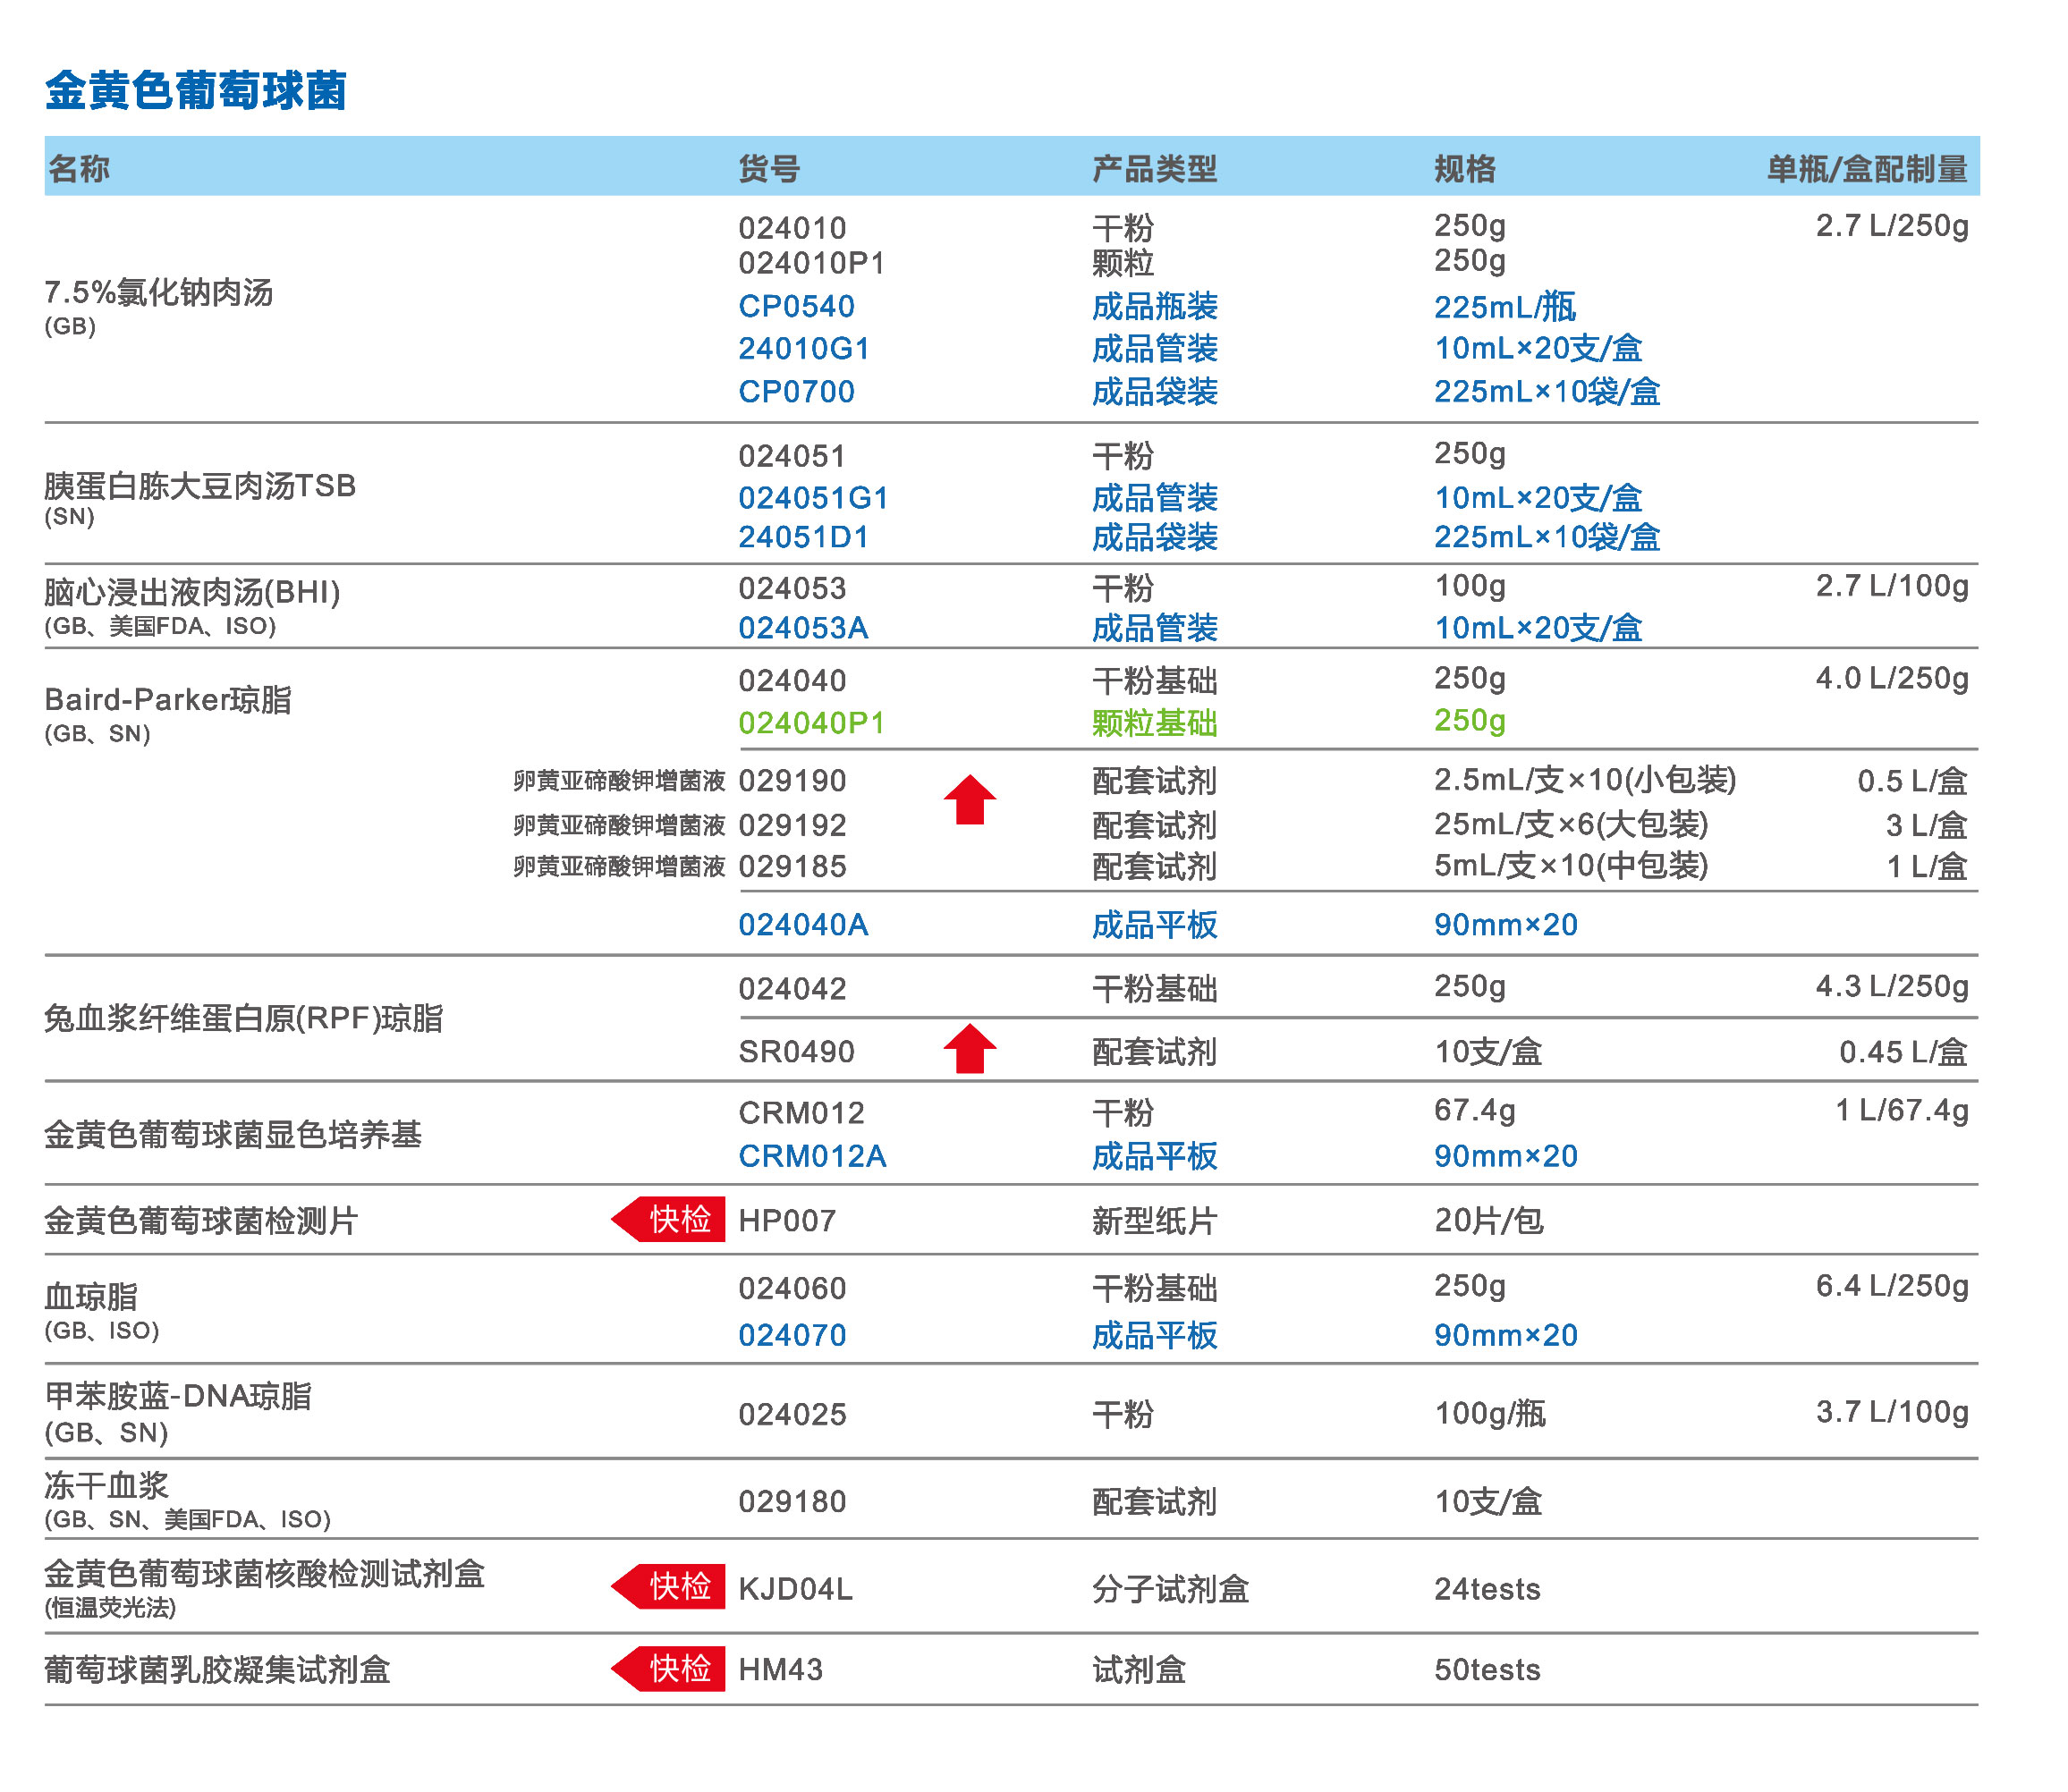This screenshot has width=2068, height=1792.
Task: Select product code 029180
Action: click(792, 1502)
